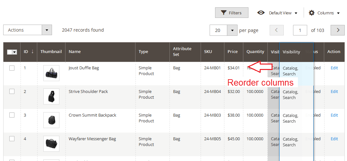The image size is (347, 161).
Task: Click the Wayfarer Messenger Bag thumbnail
Action: coord(51,144)
